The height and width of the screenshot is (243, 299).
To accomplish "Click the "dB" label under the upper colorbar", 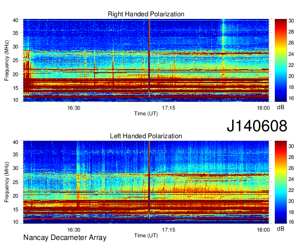I will (x=281, y=107).
